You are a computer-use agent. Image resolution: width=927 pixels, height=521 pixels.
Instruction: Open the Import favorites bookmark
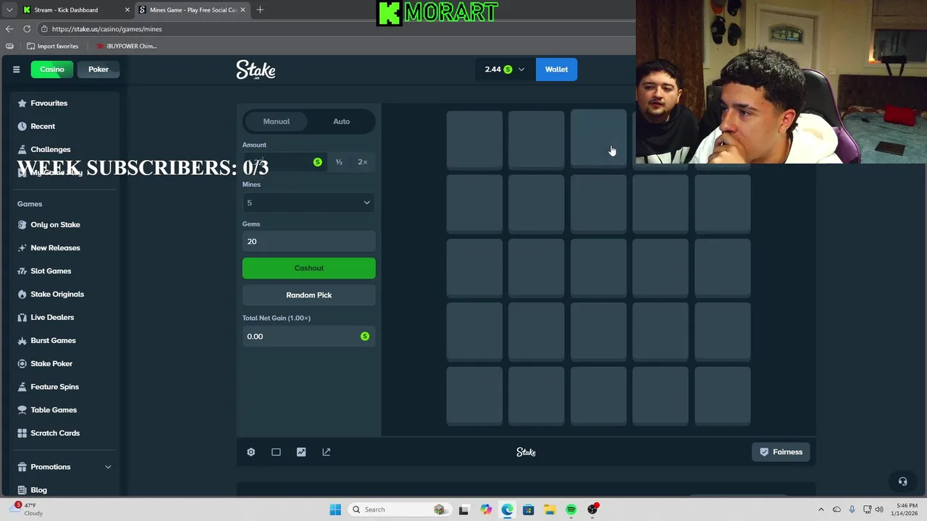click(52, 46)
